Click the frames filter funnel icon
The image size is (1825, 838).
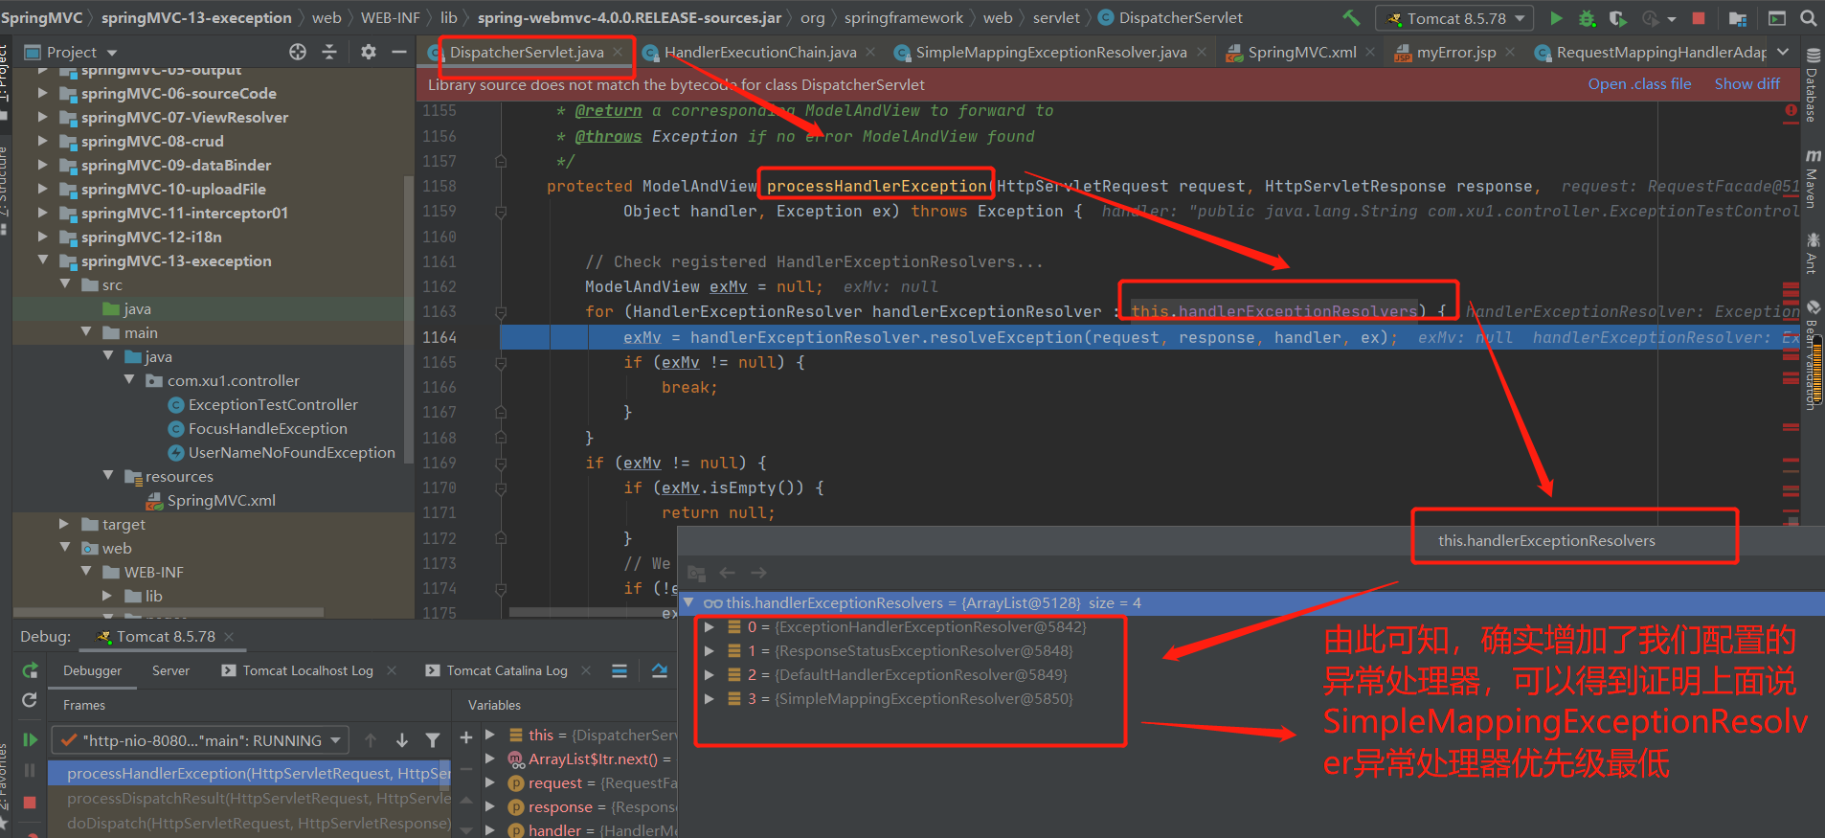click(x=433, y=740)
